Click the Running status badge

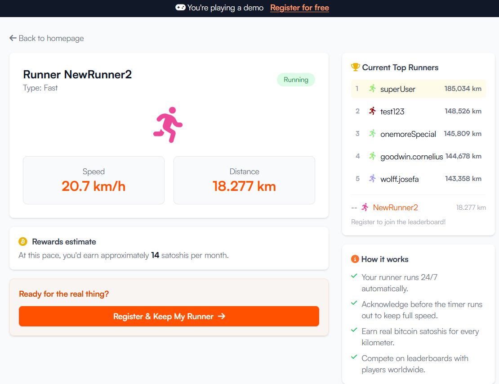tap(296, 80)
